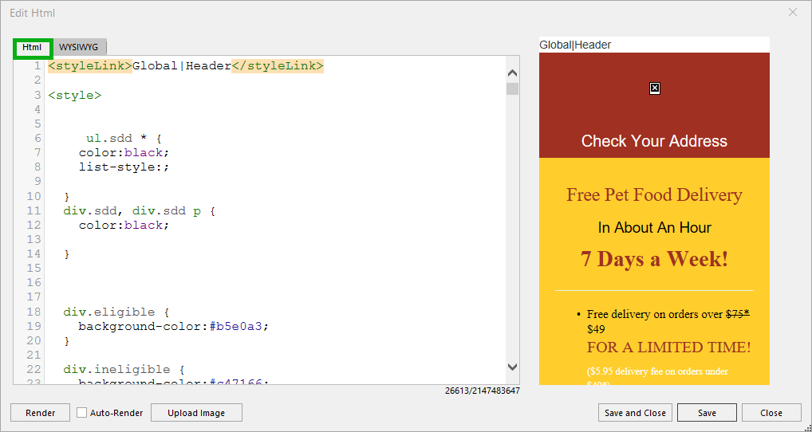Enable the Auto-Render checkbox
Viewport: 812px width, 432px height.
click(82, 413)
